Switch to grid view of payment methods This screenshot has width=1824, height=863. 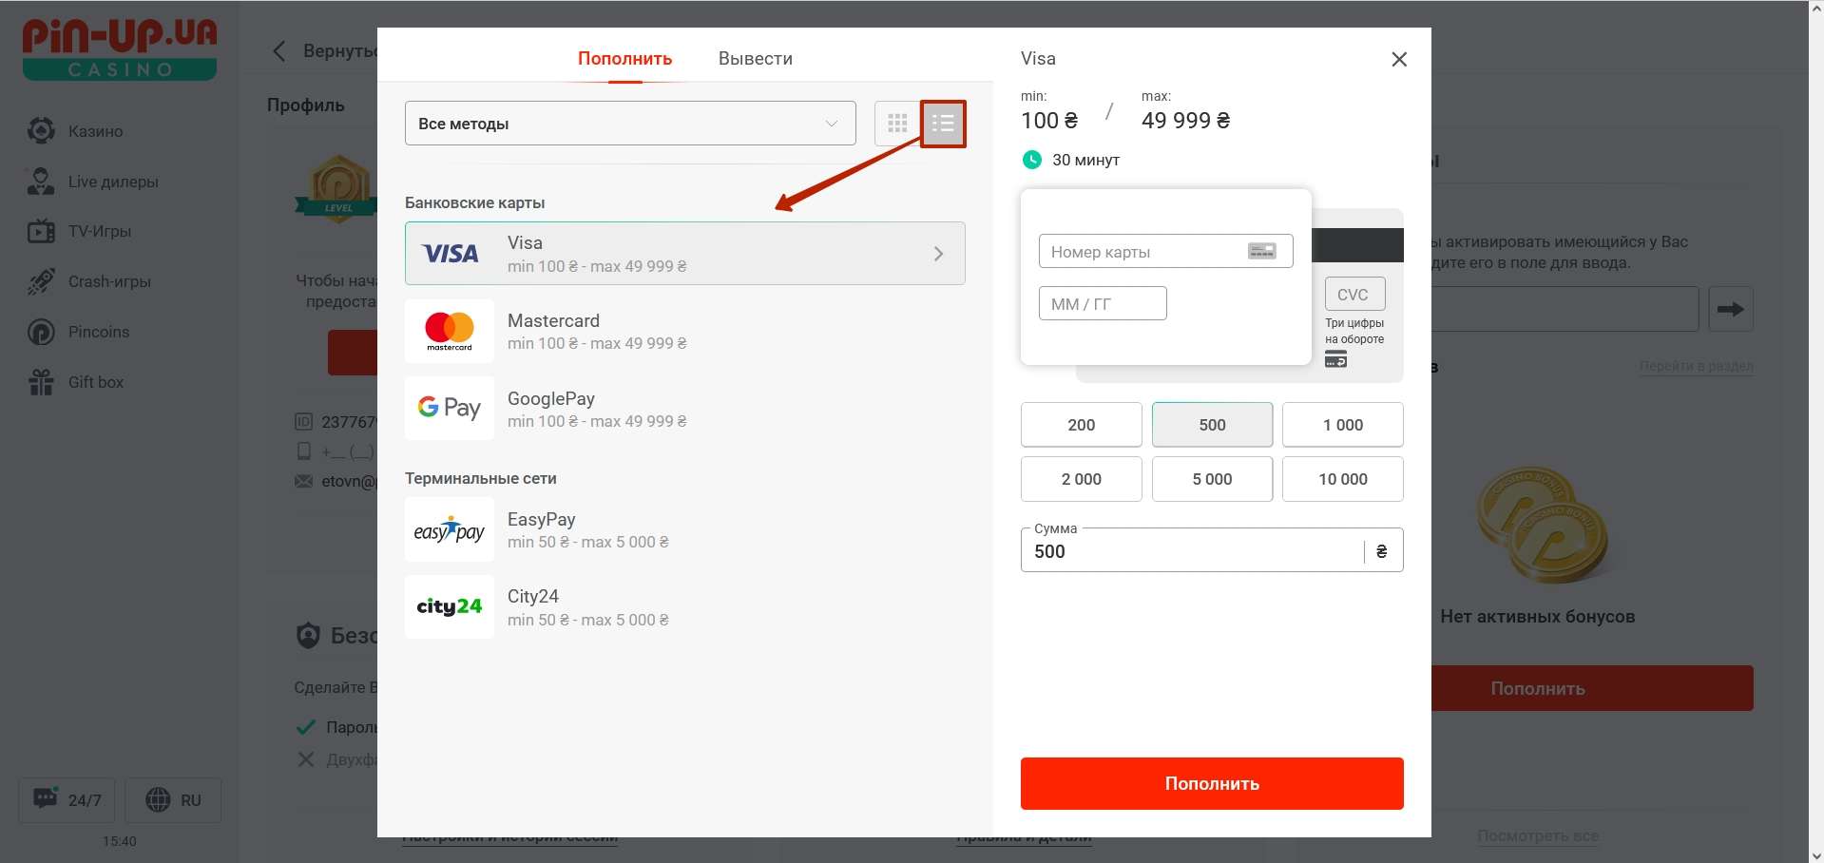point(897,124)
